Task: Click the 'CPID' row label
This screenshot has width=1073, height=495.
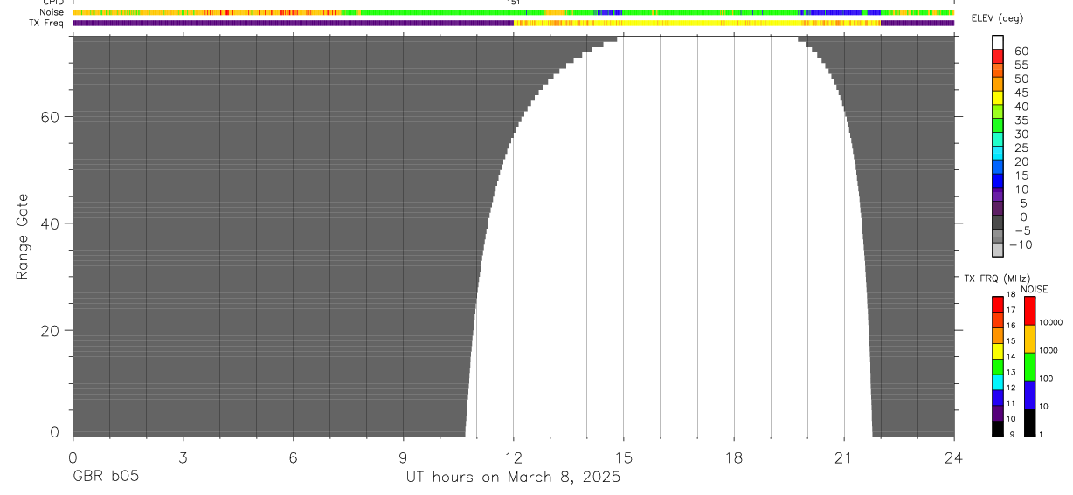Action: [52, 3]
